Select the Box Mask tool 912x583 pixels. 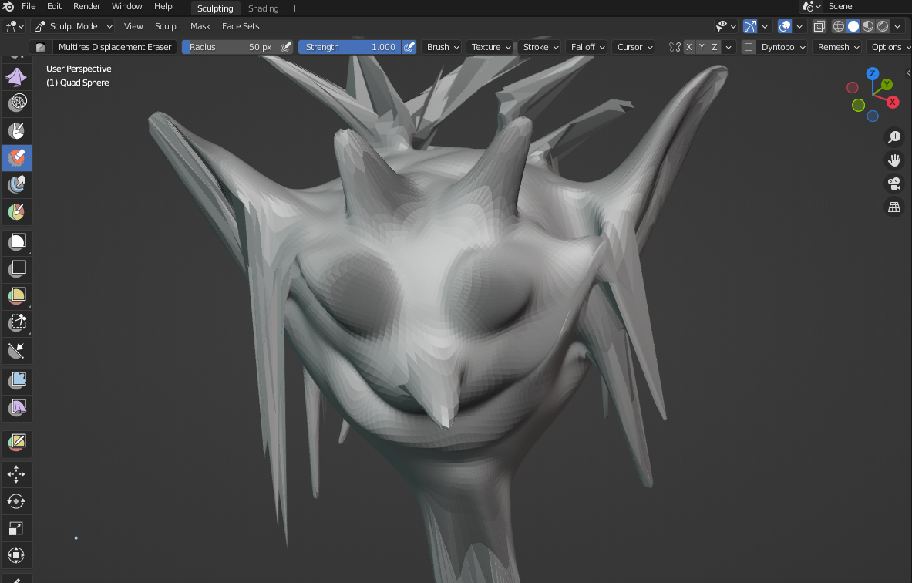[x=16, y=242]
